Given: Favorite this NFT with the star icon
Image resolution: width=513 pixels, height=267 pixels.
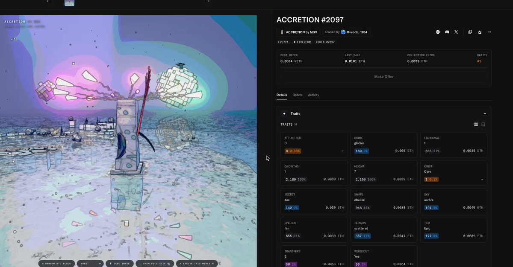Looking at the screenshot, I should (480, 32).
